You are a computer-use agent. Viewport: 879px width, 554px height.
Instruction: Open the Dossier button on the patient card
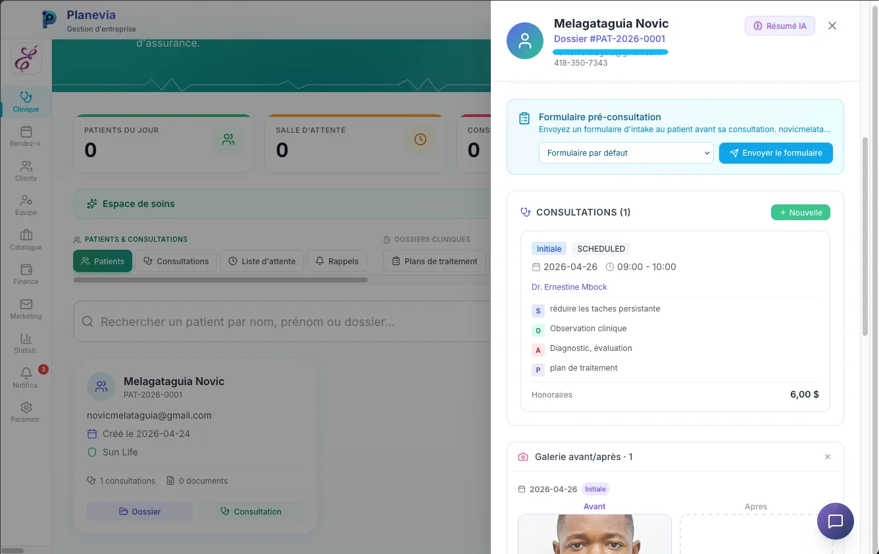(139, 511)
